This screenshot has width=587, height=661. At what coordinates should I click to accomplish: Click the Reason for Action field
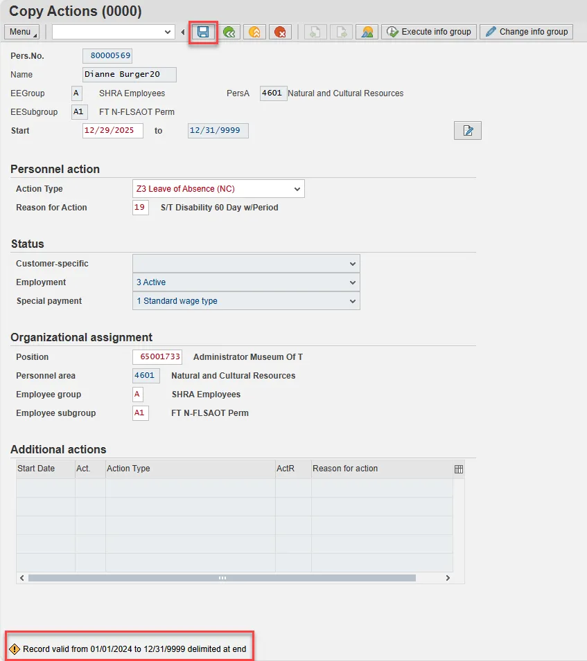(140, 208)
